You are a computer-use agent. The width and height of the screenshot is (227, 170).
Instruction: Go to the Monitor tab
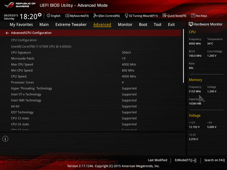coord(125,25)
